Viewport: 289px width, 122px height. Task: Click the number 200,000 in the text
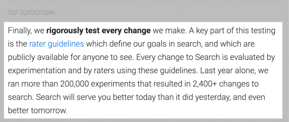click(x=75, y=84)
